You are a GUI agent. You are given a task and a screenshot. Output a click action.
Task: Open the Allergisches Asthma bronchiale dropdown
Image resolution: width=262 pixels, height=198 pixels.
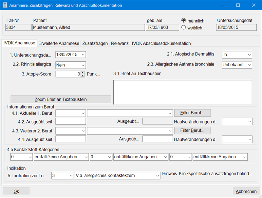pos(249,65)
